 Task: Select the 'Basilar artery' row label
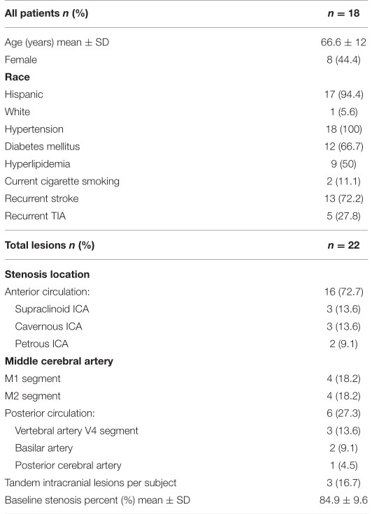(x=43, y=448)
